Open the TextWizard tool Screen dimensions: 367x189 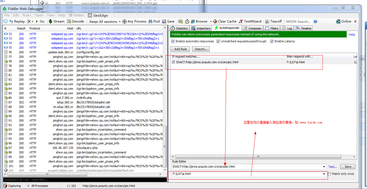[250, 21]
